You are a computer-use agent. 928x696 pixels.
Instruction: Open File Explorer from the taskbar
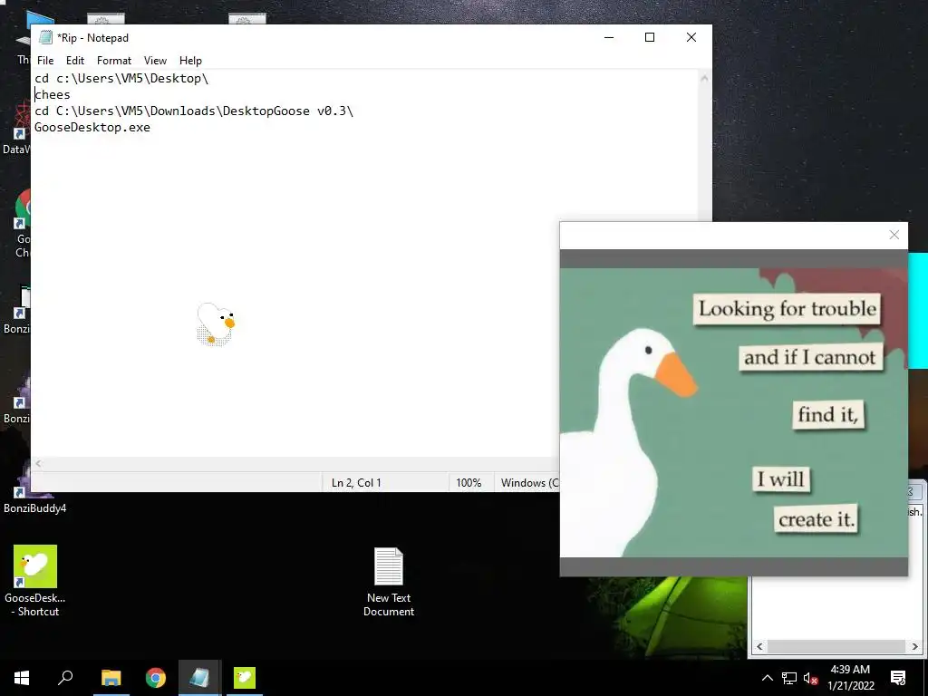tap(111, 678)
